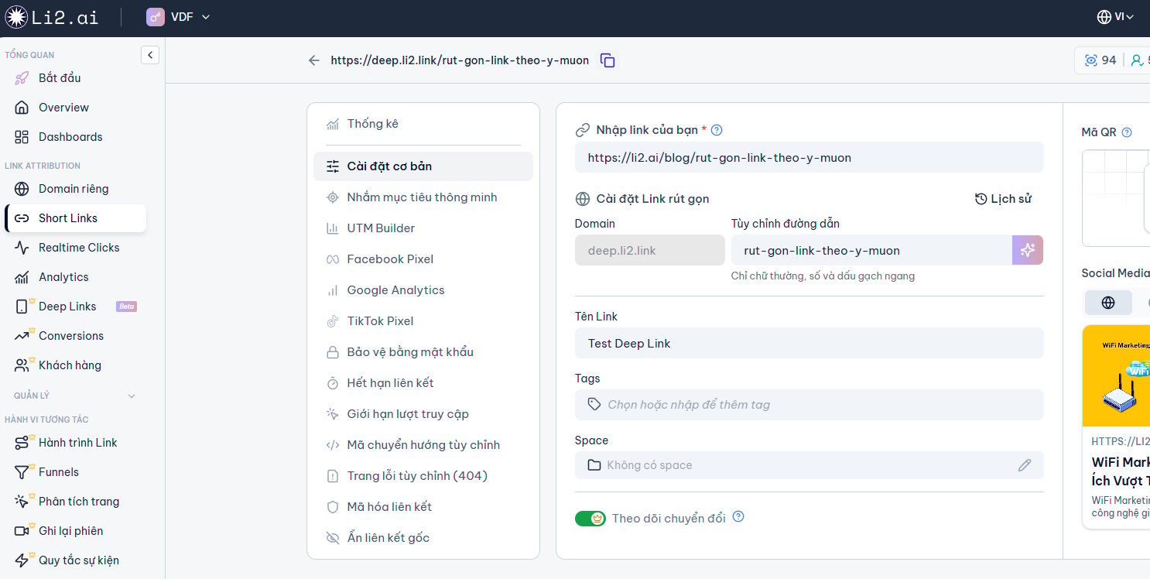Open the Space selector field

point(809,465)
